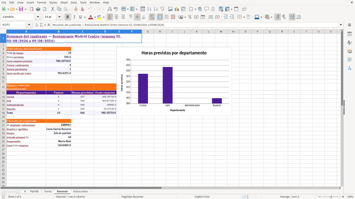Open Conditional Formatting dropdown arrow
The width and height of the screenshot is (355, 199).
pos(271,17)
